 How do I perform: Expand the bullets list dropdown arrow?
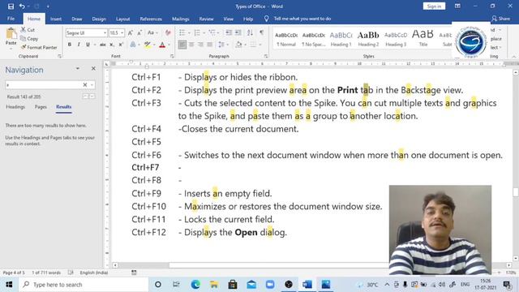click(x=189, y=32)
